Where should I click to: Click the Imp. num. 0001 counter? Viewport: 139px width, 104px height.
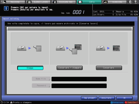(73, 12)
